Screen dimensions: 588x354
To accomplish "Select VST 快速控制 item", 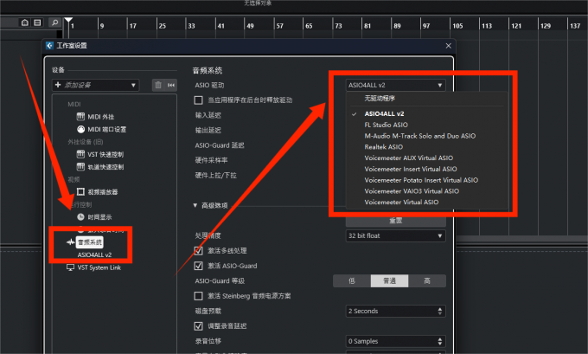I will [105, 154].
